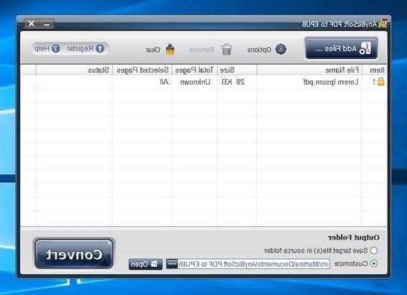
Task: Click the lock icon on Lorem Ipsum row
Action: tap(380, 81)
